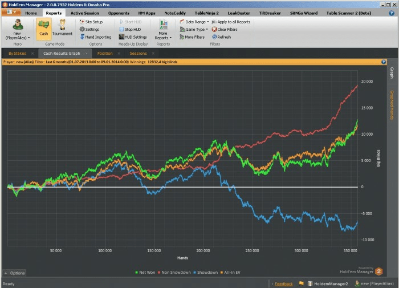Open the NoteCaddy tab

coord(175,13)
